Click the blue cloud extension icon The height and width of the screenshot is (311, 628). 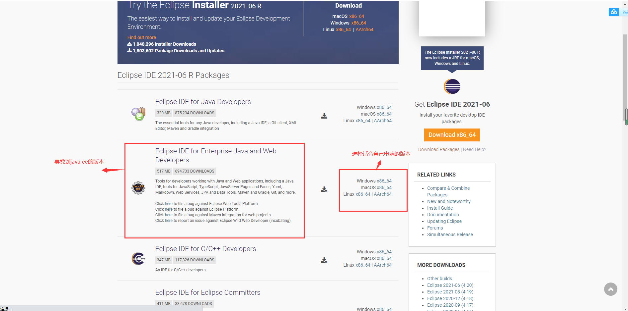(614, 12)
